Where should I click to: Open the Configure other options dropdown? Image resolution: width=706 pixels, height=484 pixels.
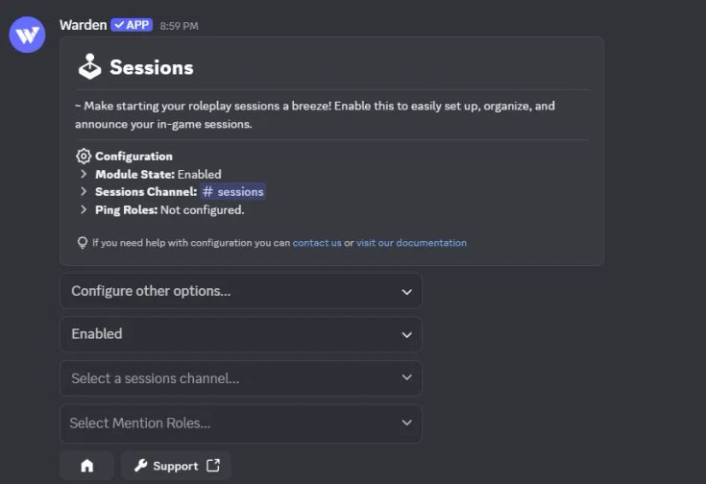[x=241, y=291]
